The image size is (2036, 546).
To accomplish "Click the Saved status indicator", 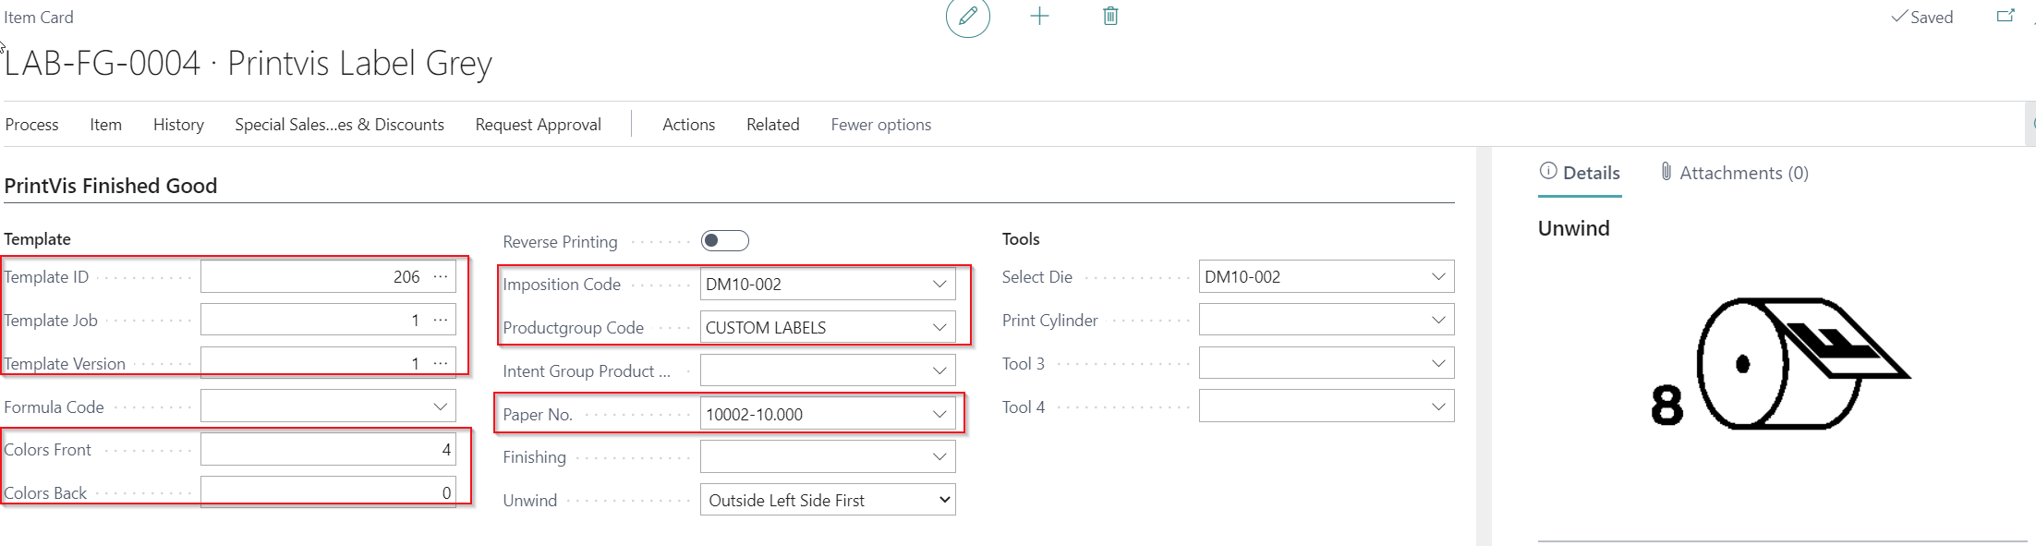I will click(x=1921, y=17).
